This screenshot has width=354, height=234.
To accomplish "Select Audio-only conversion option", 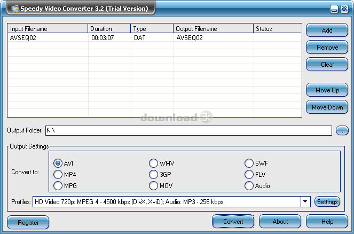I will click(249, 186).
